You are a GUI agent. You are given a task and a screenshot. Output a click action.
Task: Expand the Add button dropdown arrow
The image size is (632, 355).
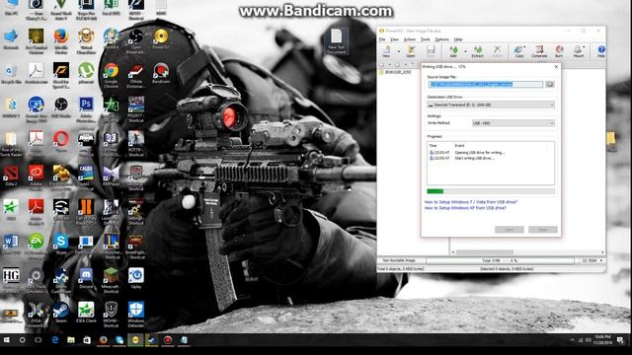[465, 51]
